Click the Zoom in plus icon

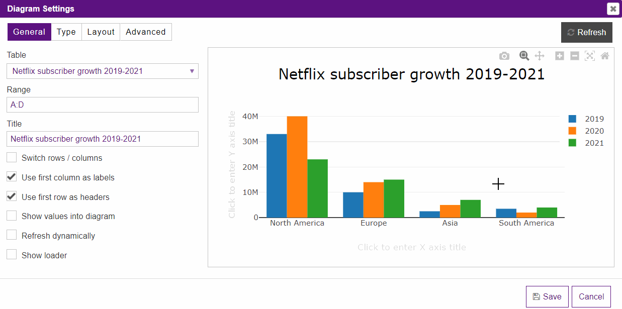coord(559,56)
